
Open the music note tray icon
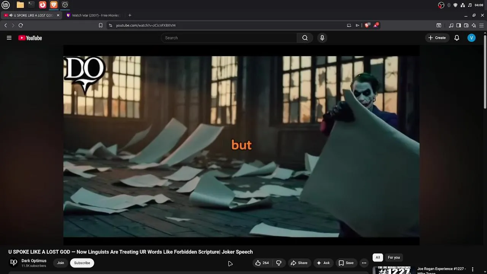pos(470,5)
